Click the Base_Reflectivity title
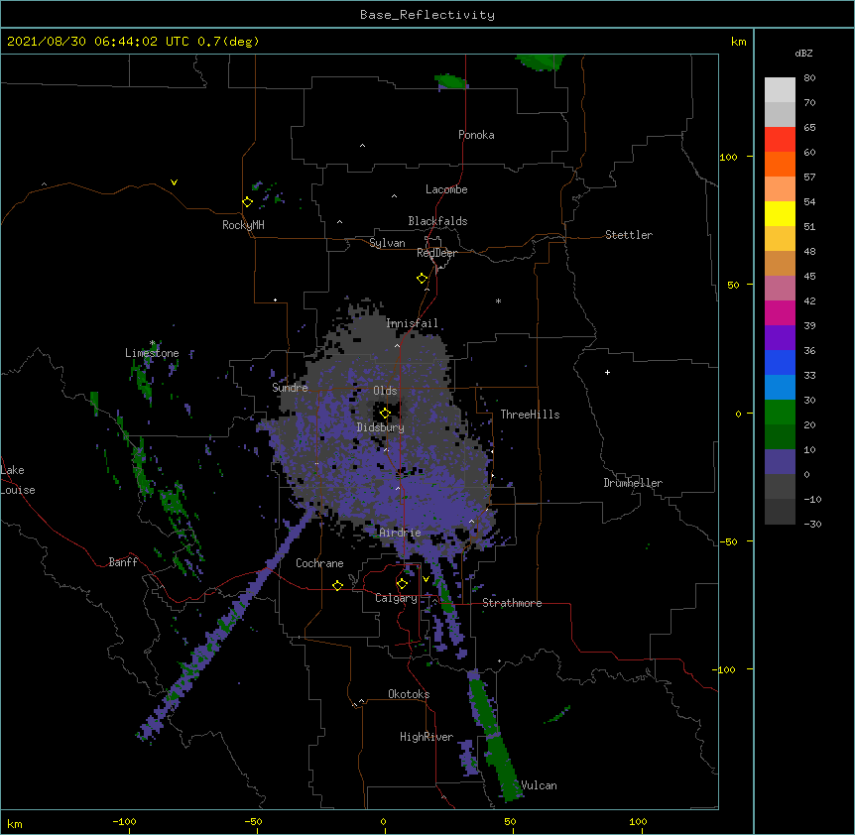The width and height of the screenshot is (855, 835). point(427,15)
